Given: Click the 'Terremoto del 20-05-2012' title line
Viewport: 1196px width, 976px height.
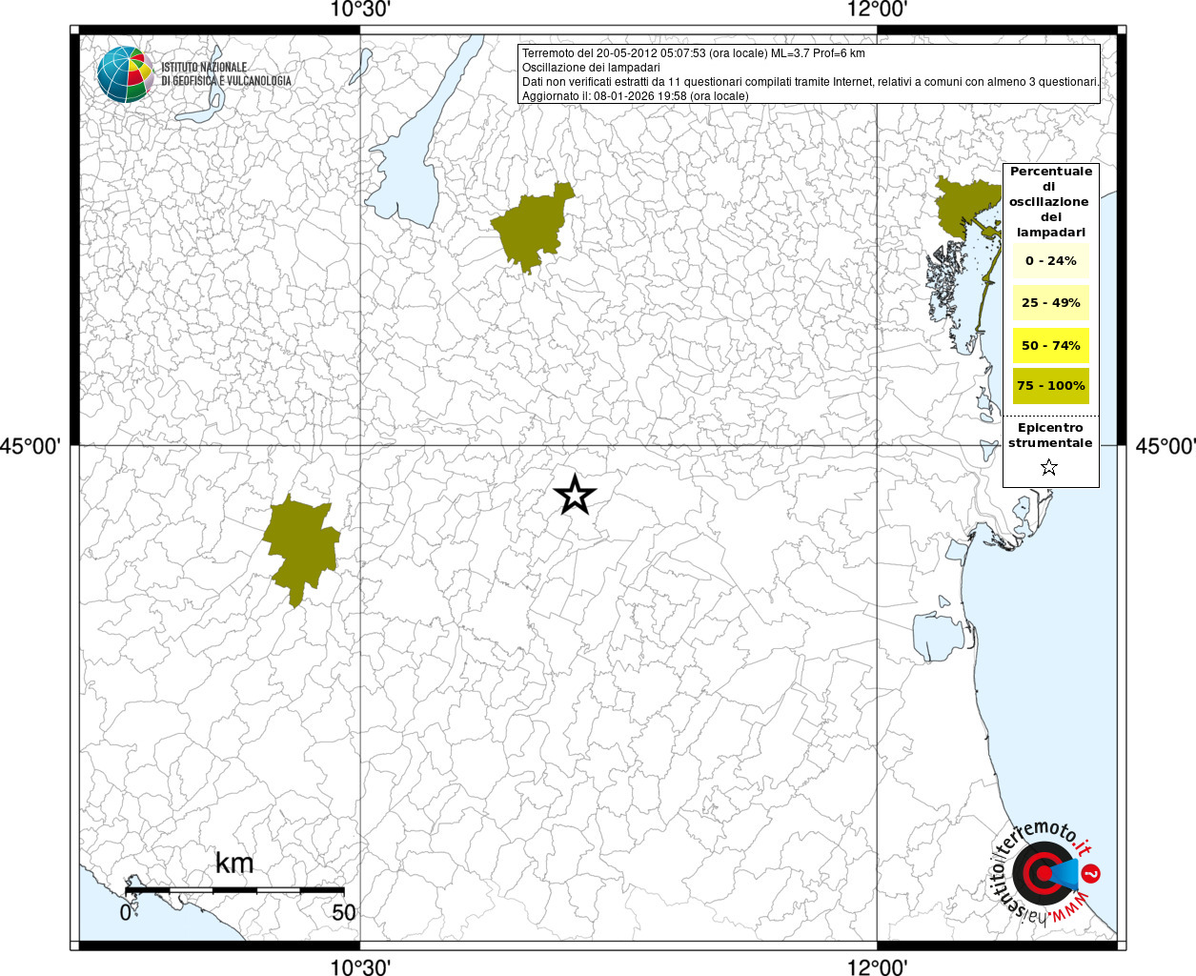Looking at the screenshot, I should coord(694,53).
